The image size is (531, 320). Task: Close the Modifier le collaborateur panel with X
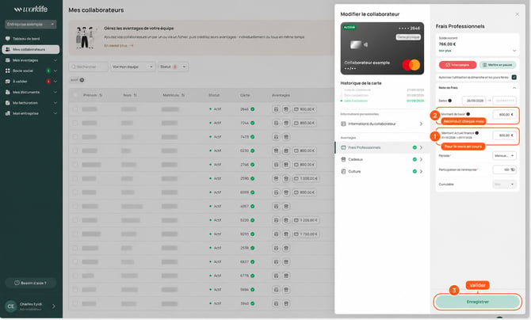517,14
